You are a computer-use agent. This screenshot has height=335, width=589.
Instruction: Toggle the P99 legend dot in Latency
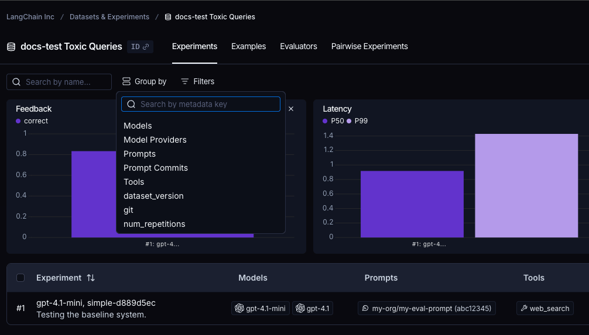[349, 121]
